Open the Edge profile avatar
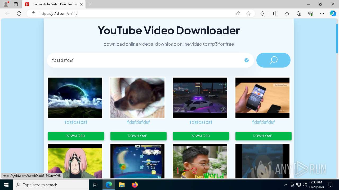 pos(6,4)
